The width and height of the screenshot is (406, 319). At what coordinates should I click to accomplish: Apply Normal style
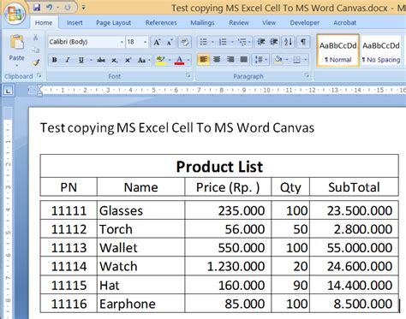337,50
